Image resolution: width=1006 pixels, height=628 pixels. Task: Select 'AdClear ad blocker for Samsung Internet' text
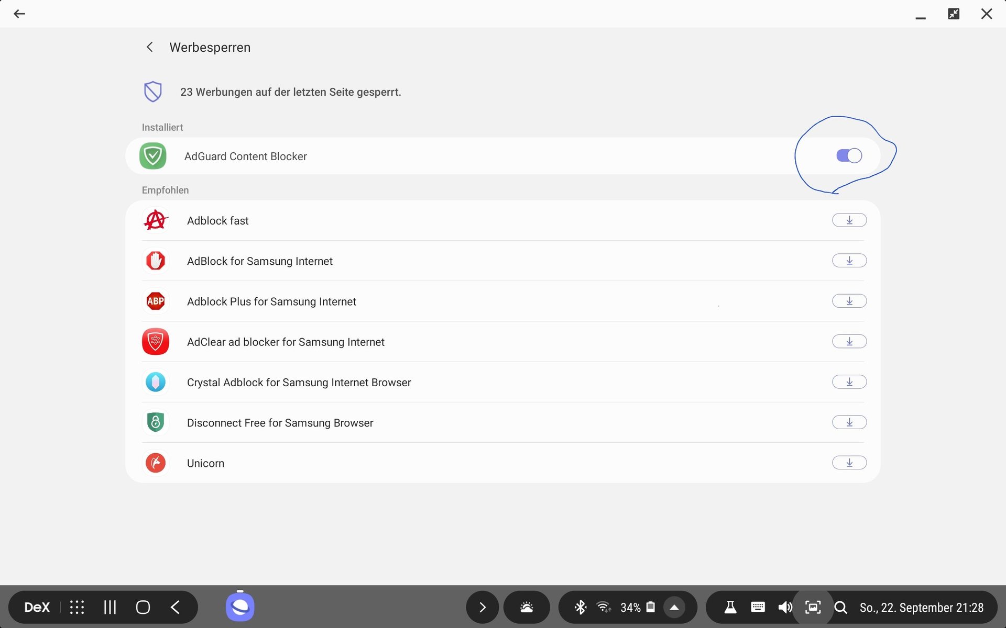click(286, 342)
